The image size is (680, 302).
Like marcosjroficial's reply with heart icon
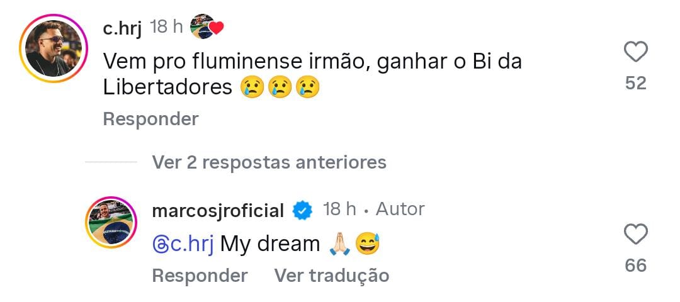[x=635, y=235]
